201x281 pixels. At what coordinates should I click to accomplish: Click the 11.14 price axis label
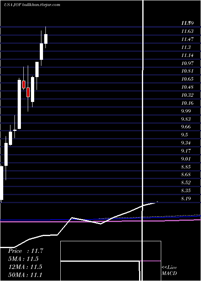[x=187, y=55]
